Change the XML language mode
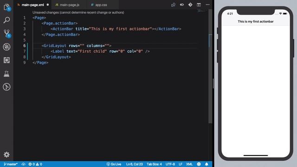The width and height of the screenshot is (297, 167). tap(189, 164)
